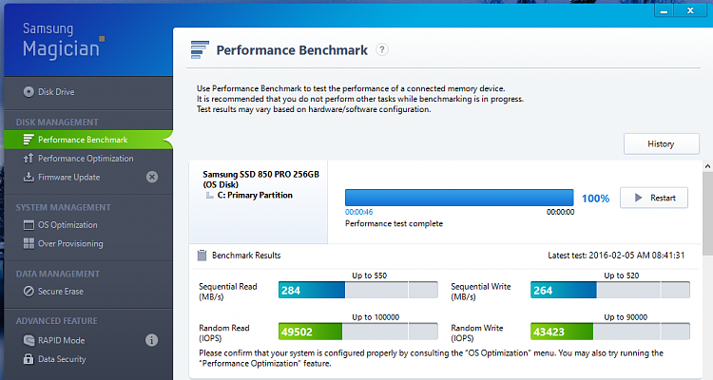713x380 pixels.
Task: Click the 'Up to 90000' label
Action: point(626,317)
